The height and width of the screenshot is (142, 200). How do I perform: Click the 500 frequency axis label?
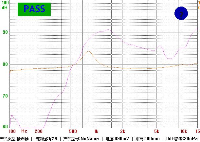tap(73, 131)
